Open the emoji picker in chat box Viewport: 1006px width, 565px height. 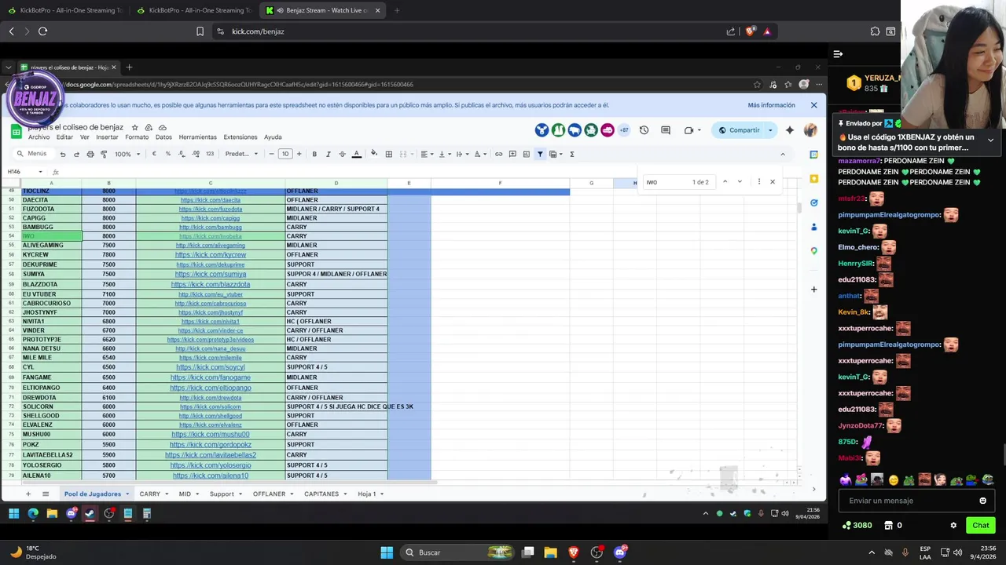tap(982, 501)
